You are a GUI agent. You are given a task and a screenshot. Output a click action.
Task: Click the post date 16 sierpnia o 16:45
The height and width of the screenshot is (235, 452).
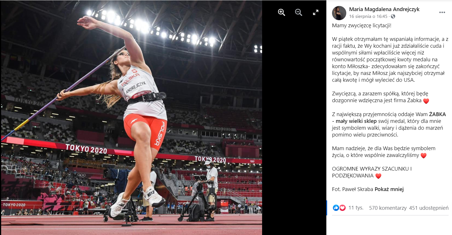click(x=368, y=16)
